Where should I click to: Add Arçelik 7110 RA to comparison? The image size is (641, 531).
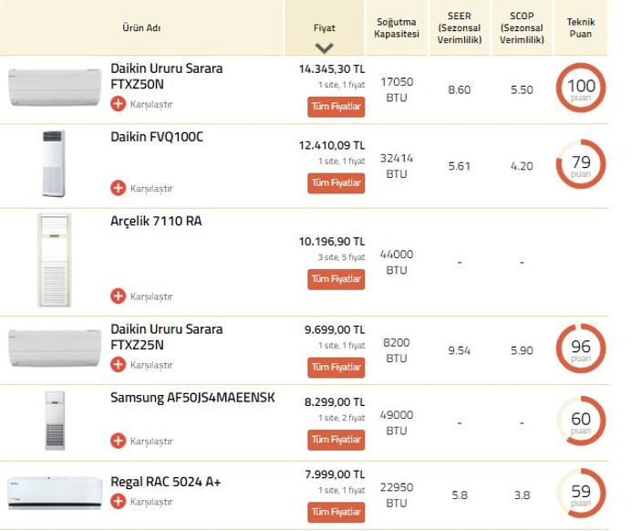[118, 296]
